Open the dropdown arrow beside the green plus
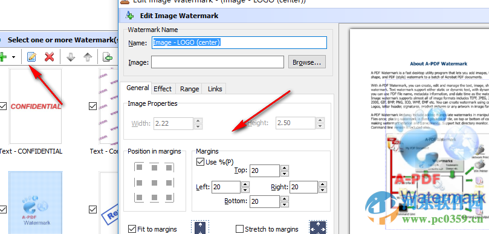Screen dimensions: 489x234 click(13, 57)
